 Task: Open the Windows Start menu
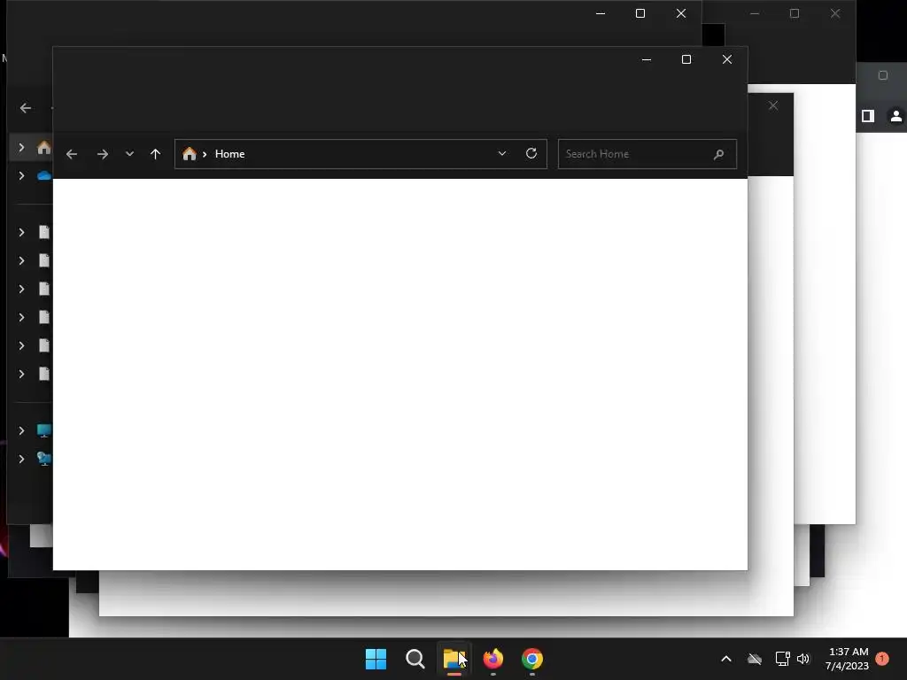point(376,659)
